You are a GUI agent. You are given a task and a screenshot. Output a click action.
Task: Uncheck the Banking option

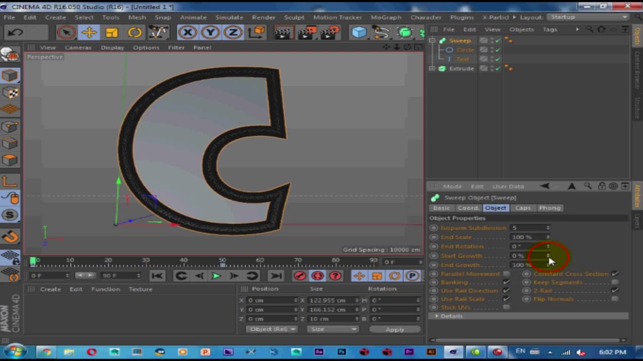tap(506, 282)
